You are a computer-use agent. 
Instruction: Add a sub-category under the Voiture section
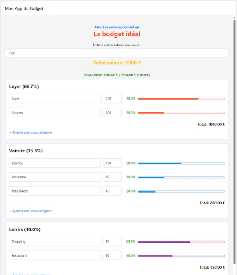pyautogui.click(x=31, y=211)
